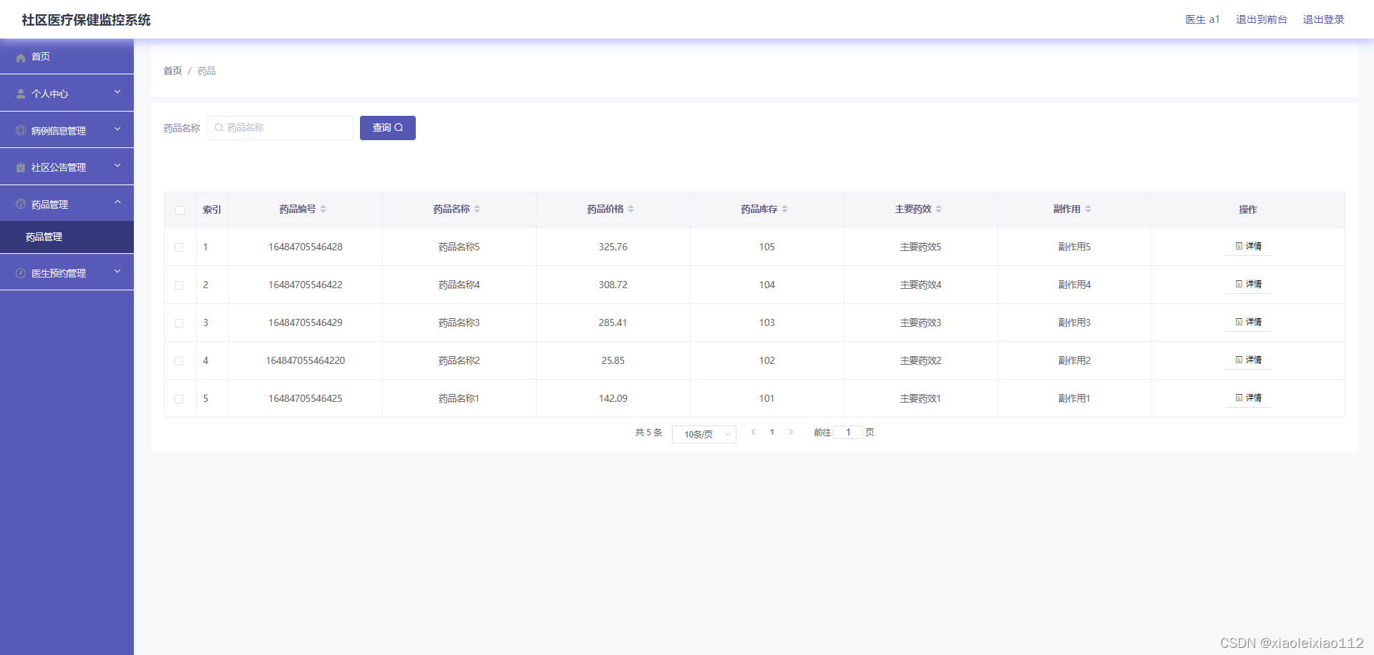Viewport: 1374px width, 655px height.
Task: Click the 操作 column header
Action: click(1248, 210)
